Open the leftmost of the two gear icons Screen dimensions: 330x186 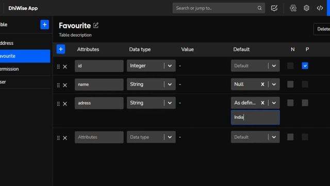pyautogui.click(x=293, y=8)
